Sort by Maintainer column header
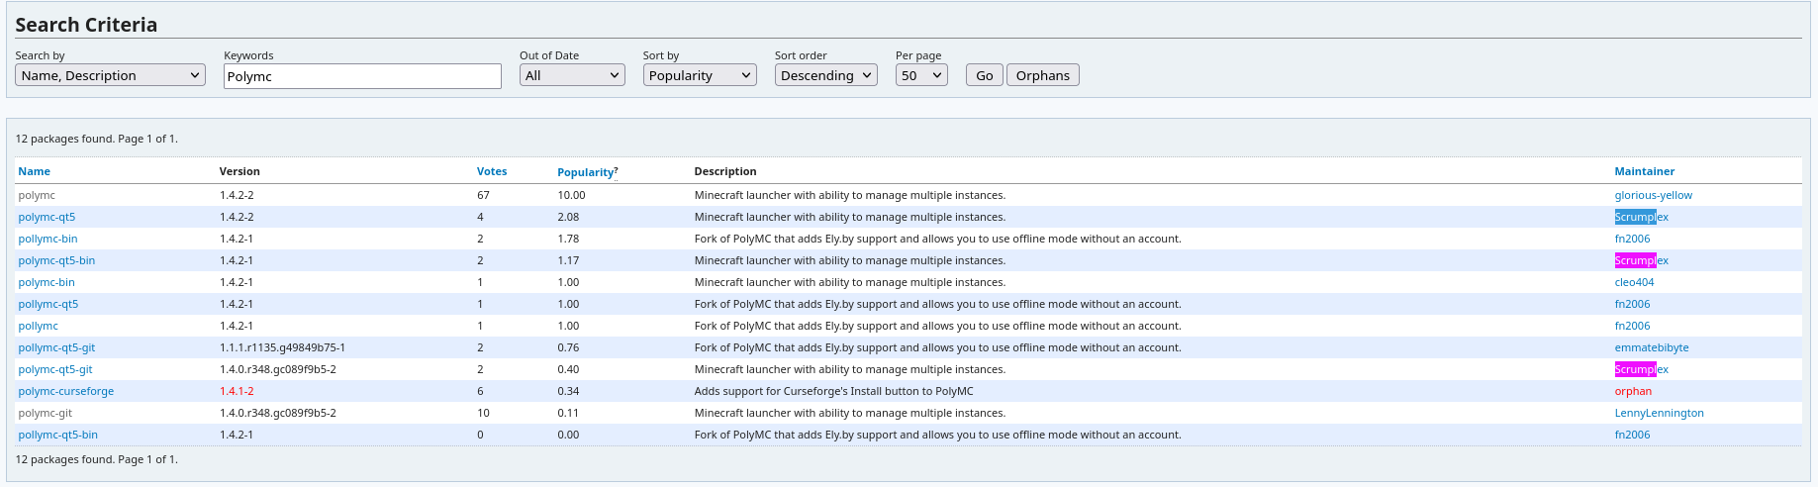1818x487 pixels. point(1644,171)
